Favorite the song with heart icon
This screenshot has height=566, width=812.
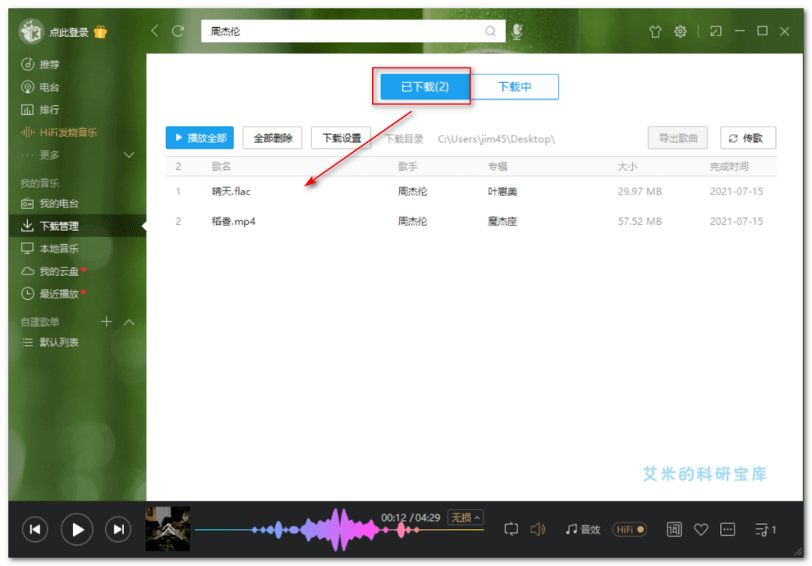coord(701,529)
